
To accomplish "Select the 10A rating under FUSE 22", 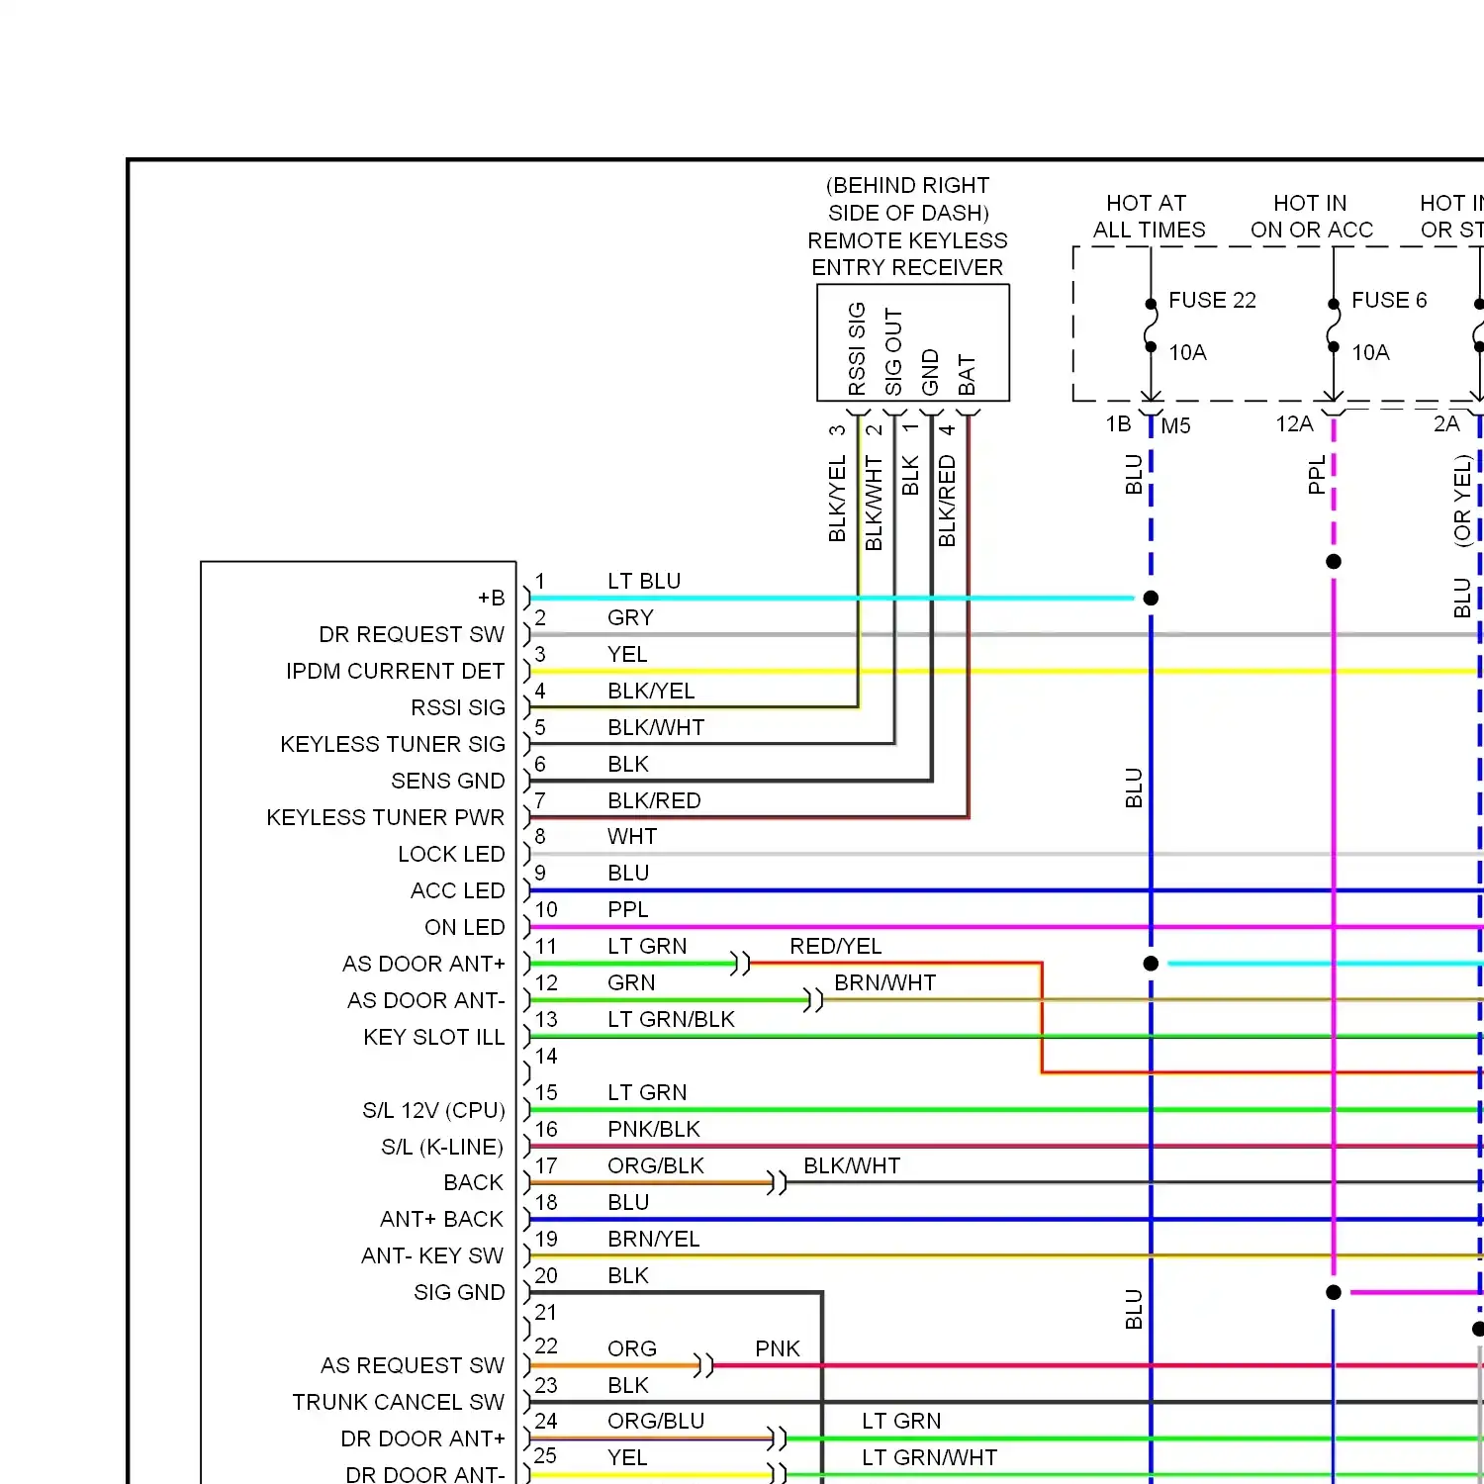I will [x=1187, y=352].
